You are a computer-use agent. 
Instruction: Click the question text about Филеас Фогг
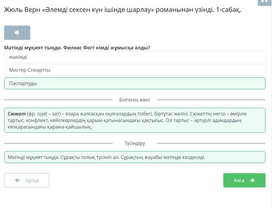point(77,48)
